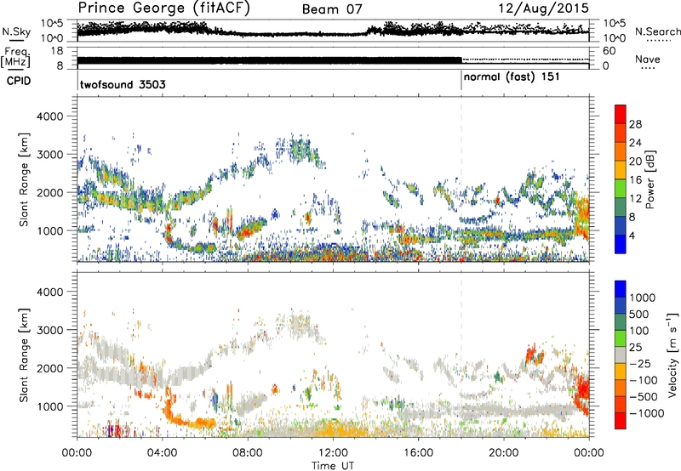Click the '04:00' time axis tick label
The image size is (681, 471).
pos(162,453)
